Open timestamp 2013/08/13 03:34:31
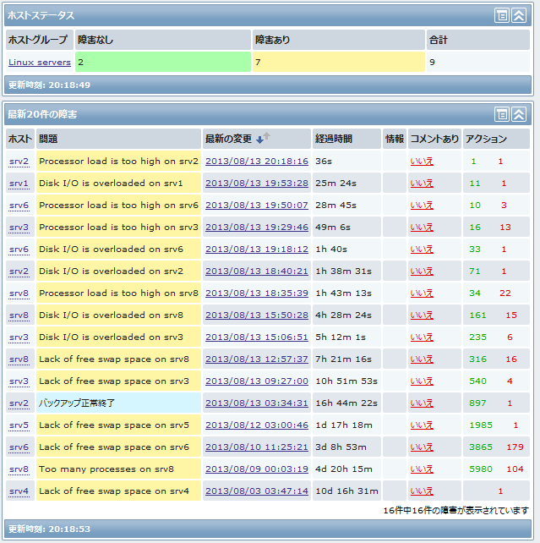 pyautogui.click(x=257, y=403)
